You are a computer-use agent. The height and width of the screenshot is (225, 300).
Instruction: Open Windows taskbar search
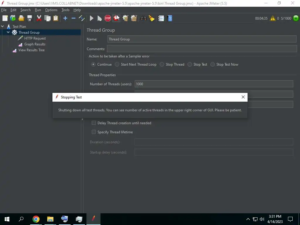[21, 219]
